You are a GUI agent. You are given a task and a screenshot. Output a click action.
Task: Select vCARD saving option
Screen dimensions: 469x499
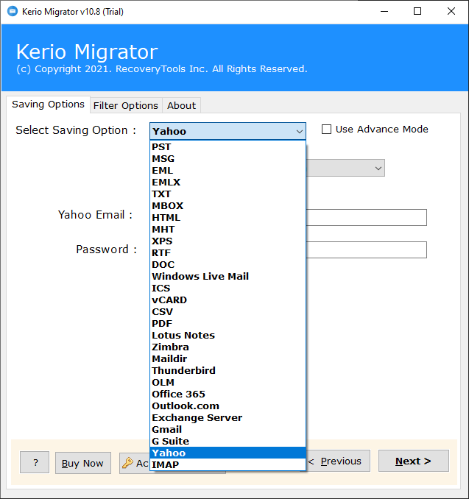pos(228,300)
